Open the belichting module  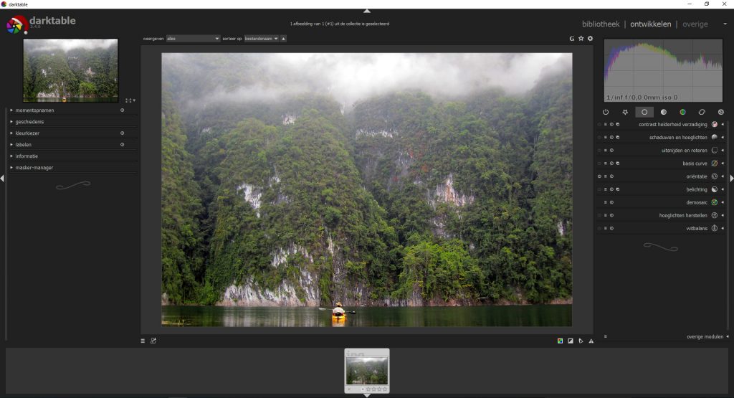coord(697,189)
